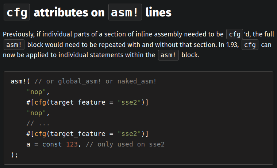Click the first "nop" string in code
This screenshot has height=168, width=277.
tap(35, 91)
